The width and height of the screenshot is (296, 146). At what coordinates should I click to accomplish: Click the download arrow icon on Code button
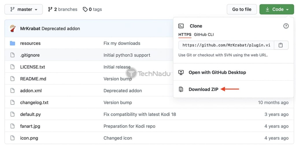[x=267, y=9]
